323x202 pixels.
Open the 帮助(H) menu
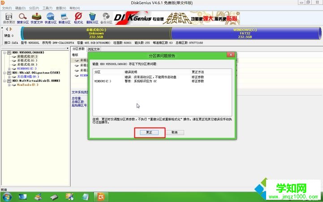point(74,8)
